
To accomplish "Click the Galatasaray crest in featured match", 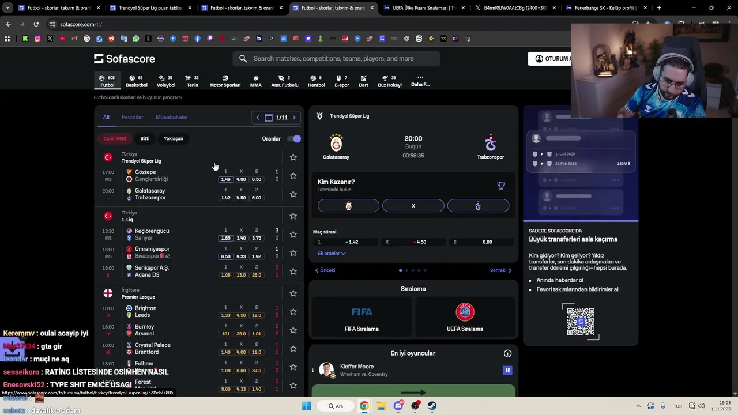I will point(336,142).
